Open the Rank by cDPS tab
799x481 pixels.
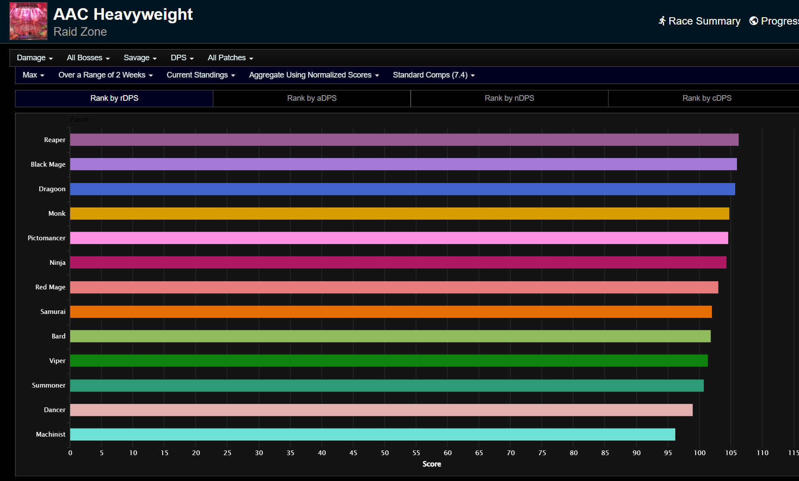[707, 98]
